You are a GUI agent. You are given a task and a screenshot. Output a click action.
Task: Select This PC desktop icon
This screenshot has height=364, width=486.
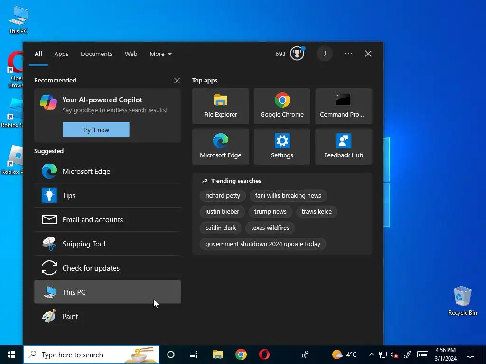click(19, 19)
